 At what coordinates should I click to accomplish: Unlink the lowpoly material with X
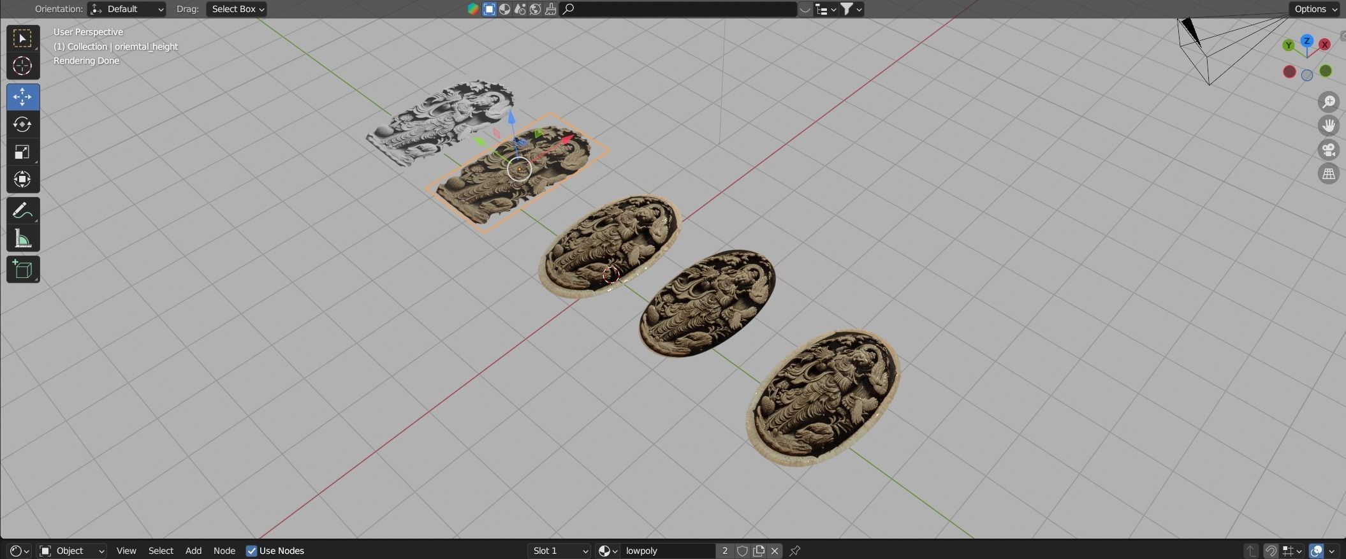[x=775, y=551]
